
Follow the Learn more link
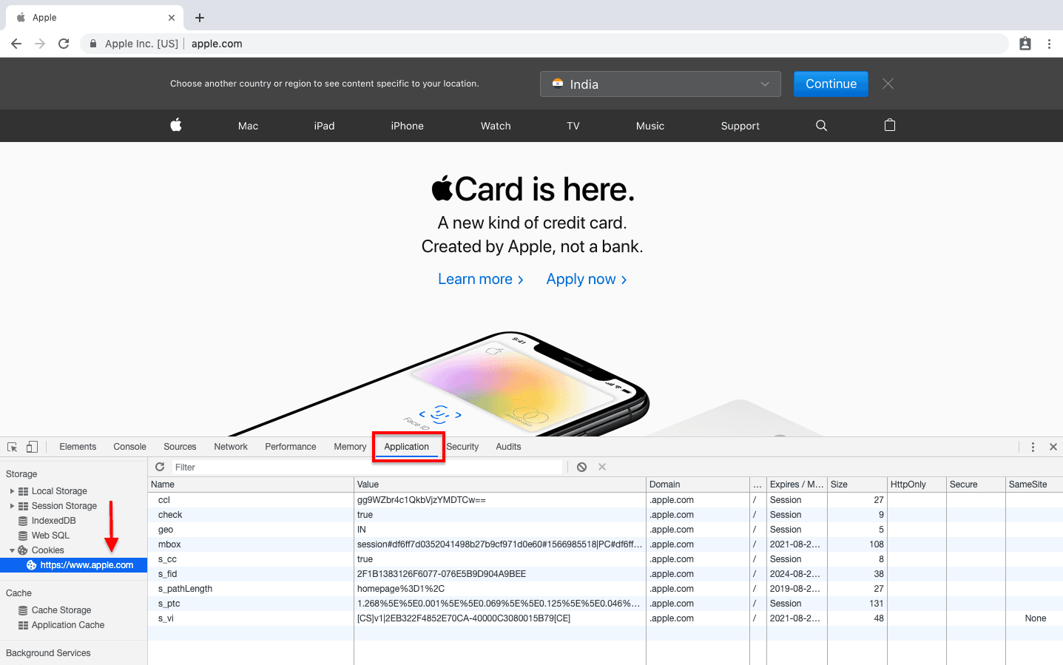click(x=481, y=279)
